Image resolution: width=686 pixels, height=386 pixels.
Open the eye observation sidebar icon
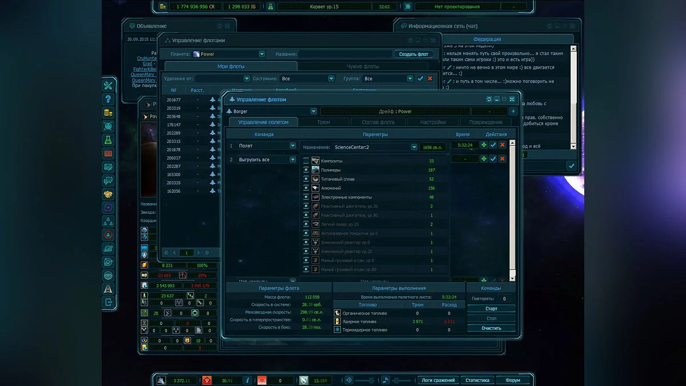pos(108,275)
